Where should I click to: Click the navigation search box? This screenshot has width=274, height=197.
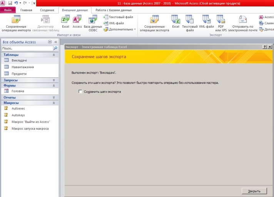pos(27,48)
